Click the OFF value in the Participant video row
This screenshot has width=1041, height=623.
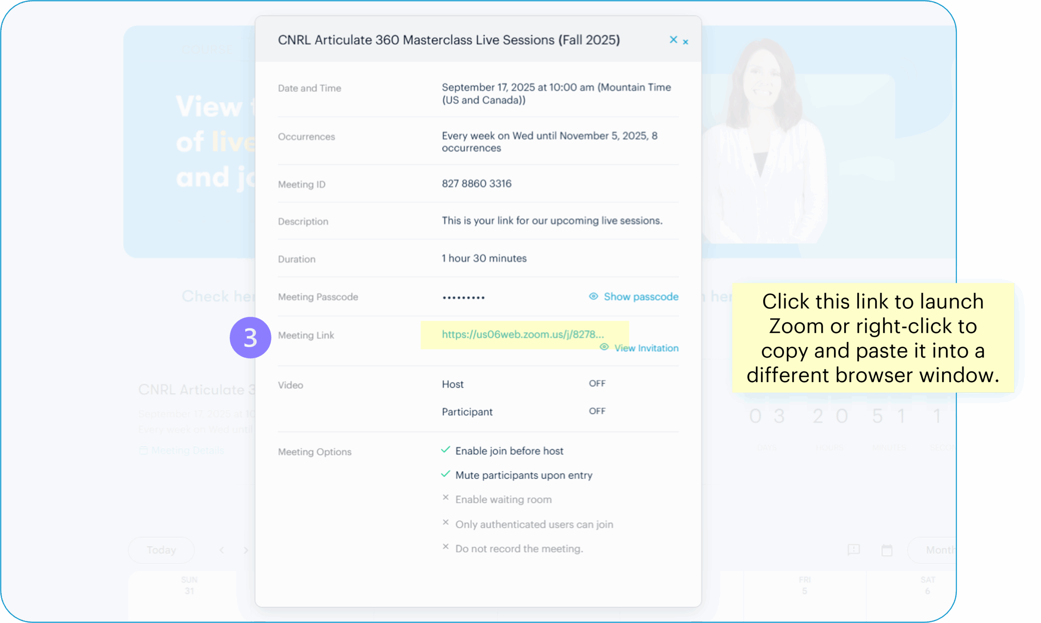(x=597, y=411)
